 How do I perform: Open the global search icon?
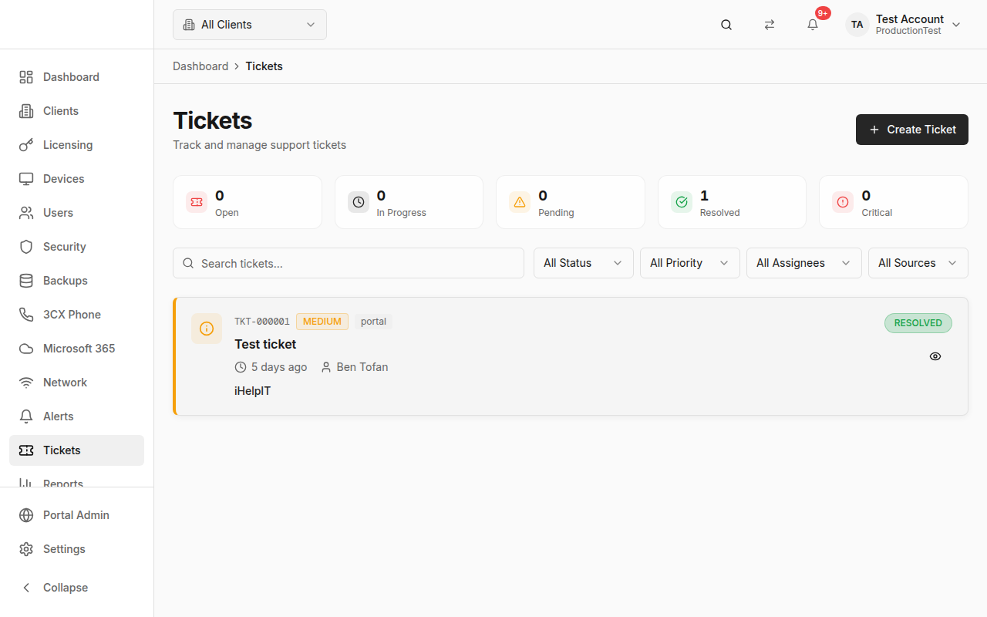click(x=726, y=25)
